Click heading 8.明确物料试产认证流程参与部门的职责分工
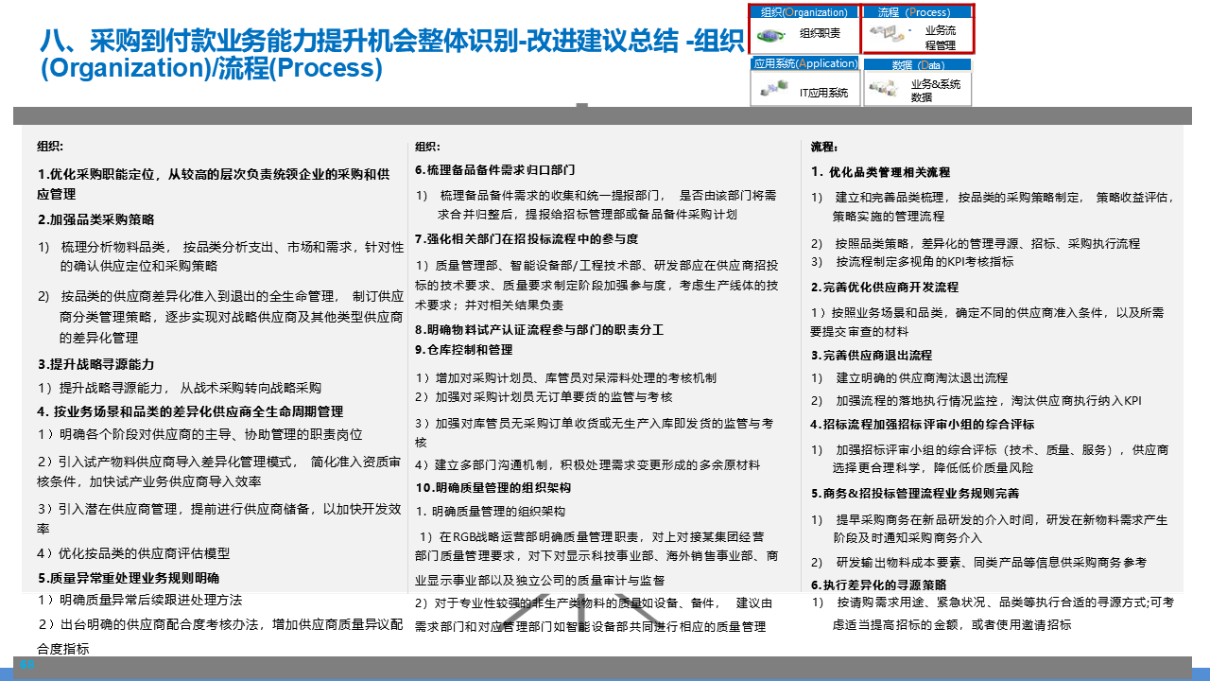Viewport: 1210px width, 681px height. pyautogui.click(x=540, y=330)
